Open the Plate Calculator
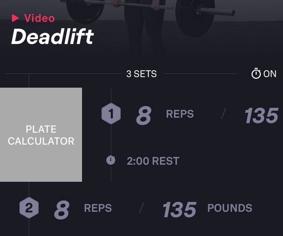 [41, 135]
